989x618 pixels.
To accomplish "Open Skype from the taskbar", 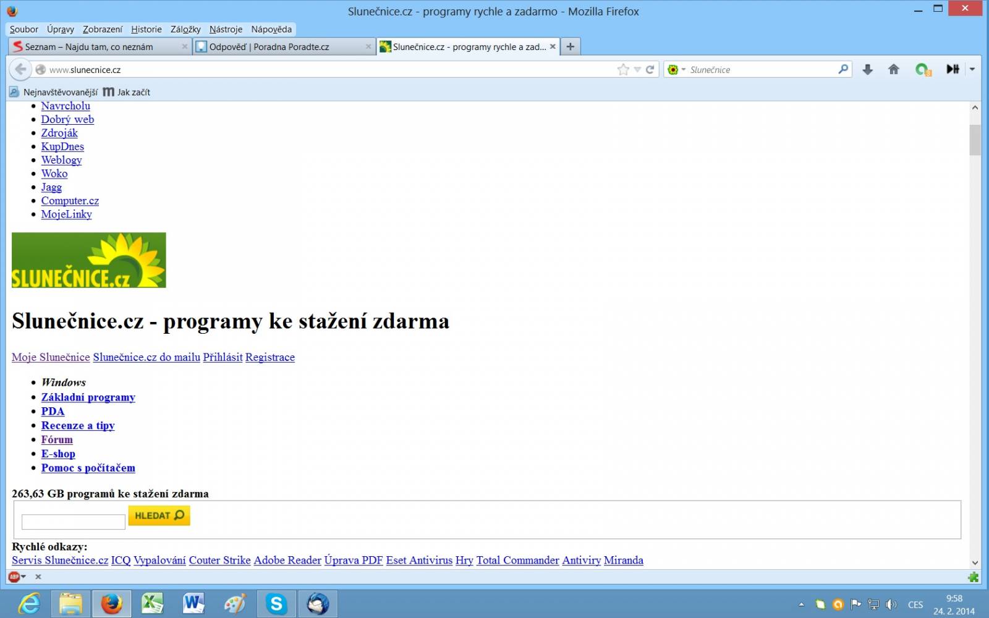I will [x=276, y=603].
